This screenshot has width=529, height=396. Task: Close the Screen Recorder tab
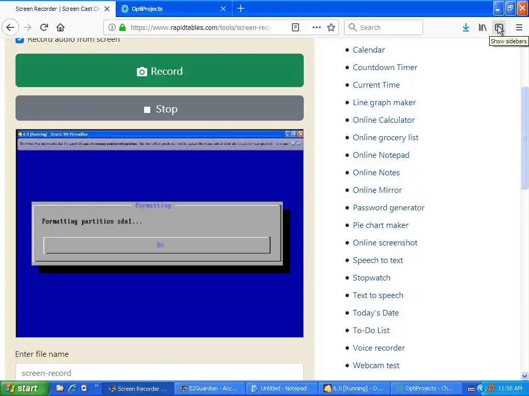point(107,9)
